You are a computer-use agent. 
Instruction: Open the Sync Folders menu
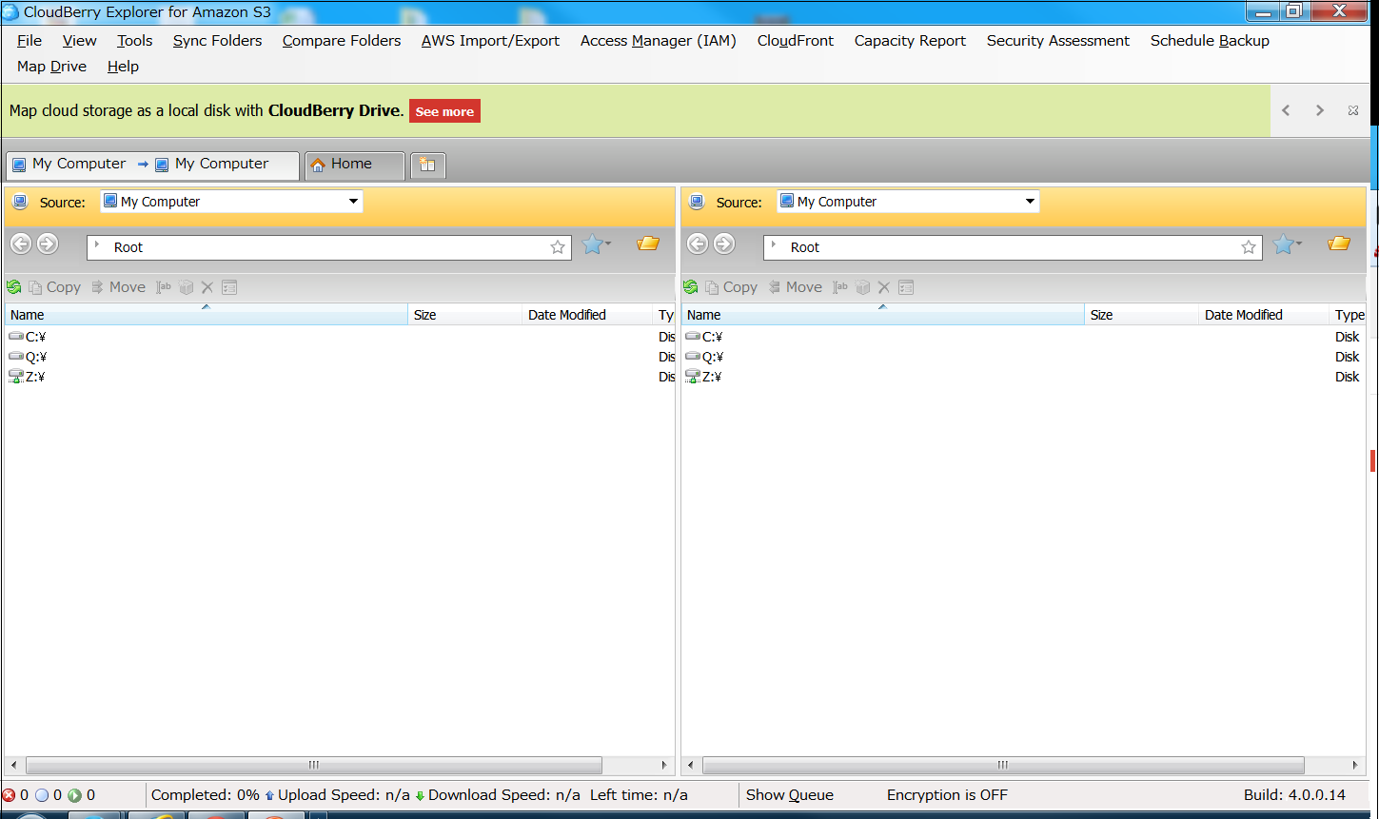(217, 41)
